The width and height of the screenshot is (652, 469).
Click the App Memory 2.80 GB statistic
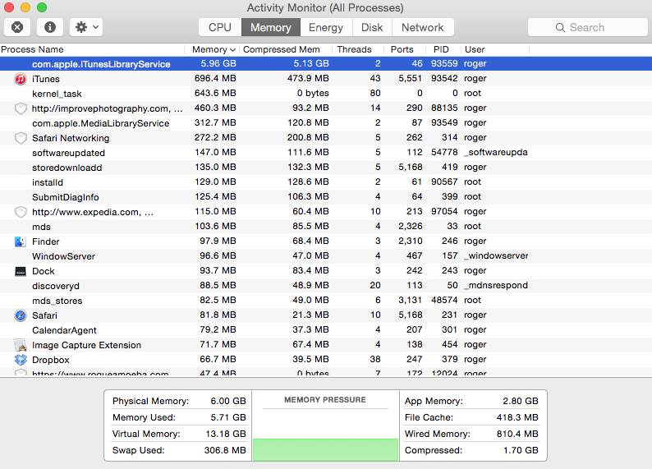click(x=471, y=401)
